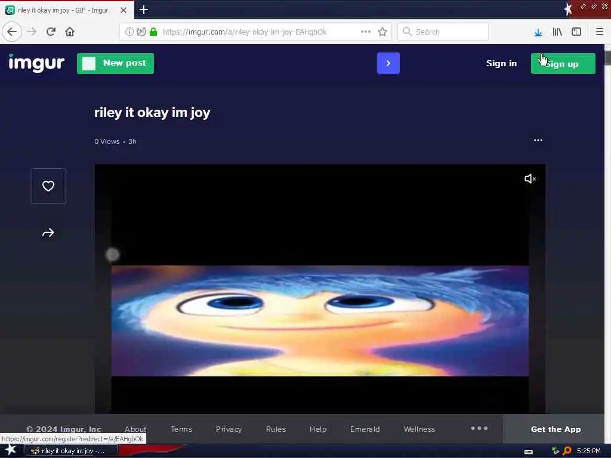
Task: Switch to 'riley it okay im joy' taskbar window
Action: coord(71,451)
